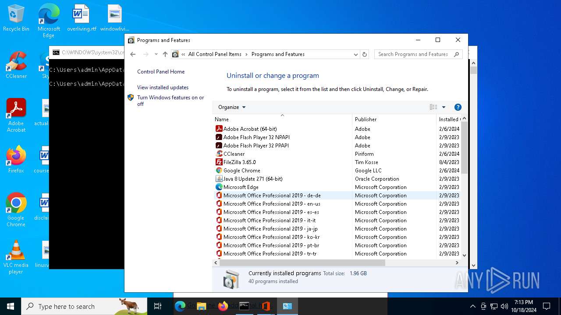The width and height of the screenshot is (561, 315).
Task: Click the taskbar clock showing 7:13 PM
Action: (x=524, y=306)
